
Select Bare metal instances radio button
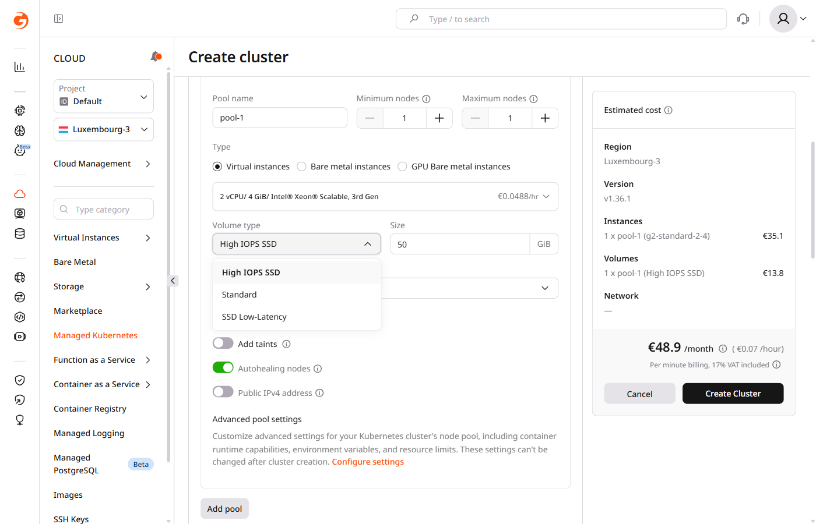(301, 167)
